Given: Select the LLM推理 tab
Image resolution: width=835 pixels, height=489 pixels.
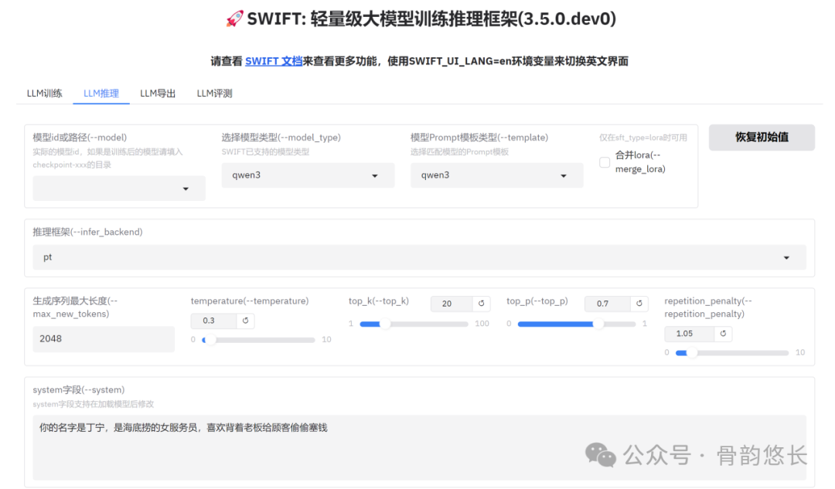Looking at the screenshot, I should (101, 93).
